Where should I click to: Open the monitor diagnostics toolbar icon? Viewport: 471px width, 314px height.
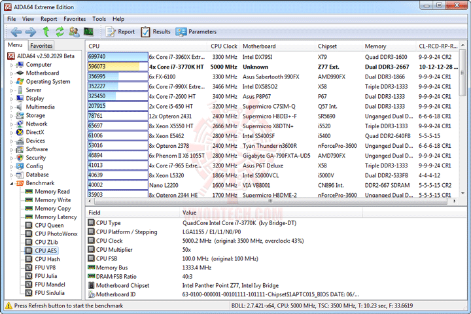point(88,31)
